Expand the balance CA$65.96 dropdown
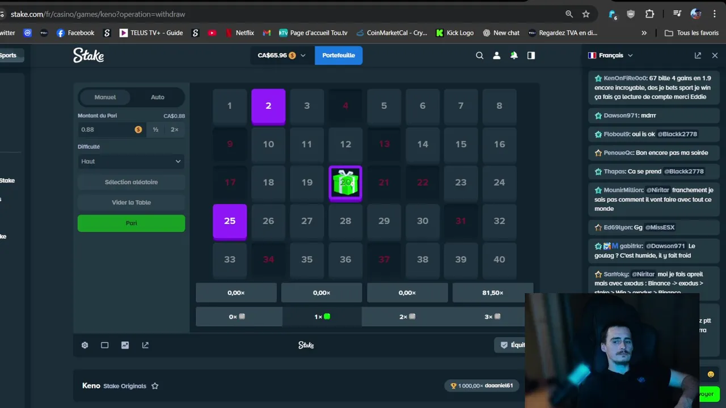This screenshot has height=408, width=726. coord(281,56)
